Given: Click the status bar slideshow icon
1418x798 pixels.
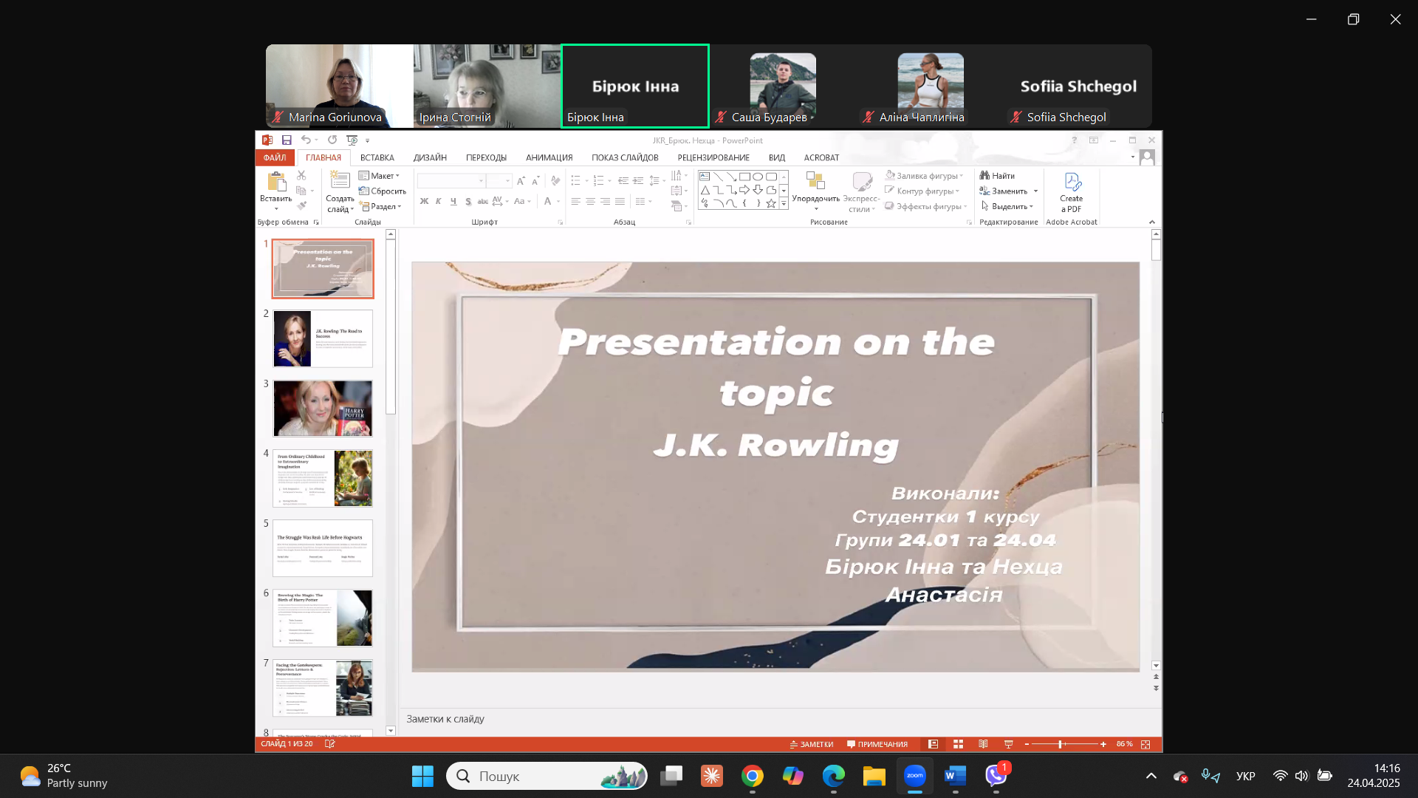Looking at the screenshot, I should (1008, 745).
